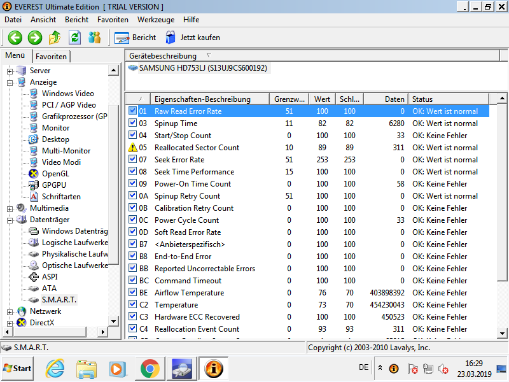509x382 pixels.
Task: Toggle checkbox for Airflow Temperature
Action: [132, 292]
